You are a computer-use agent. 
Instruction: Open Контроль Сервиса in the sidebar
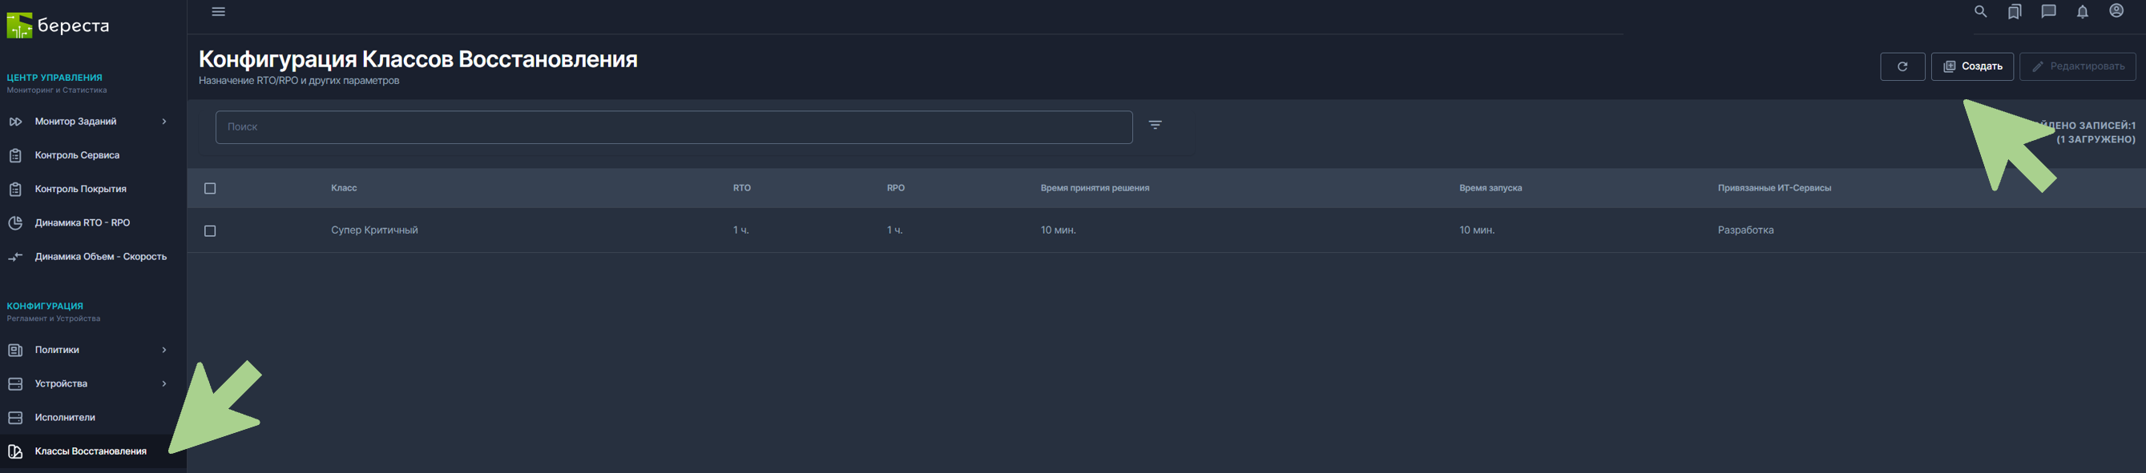pos(77,156)
